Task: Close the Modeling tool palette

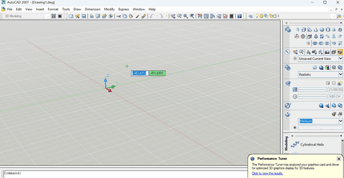Action: 341,136
